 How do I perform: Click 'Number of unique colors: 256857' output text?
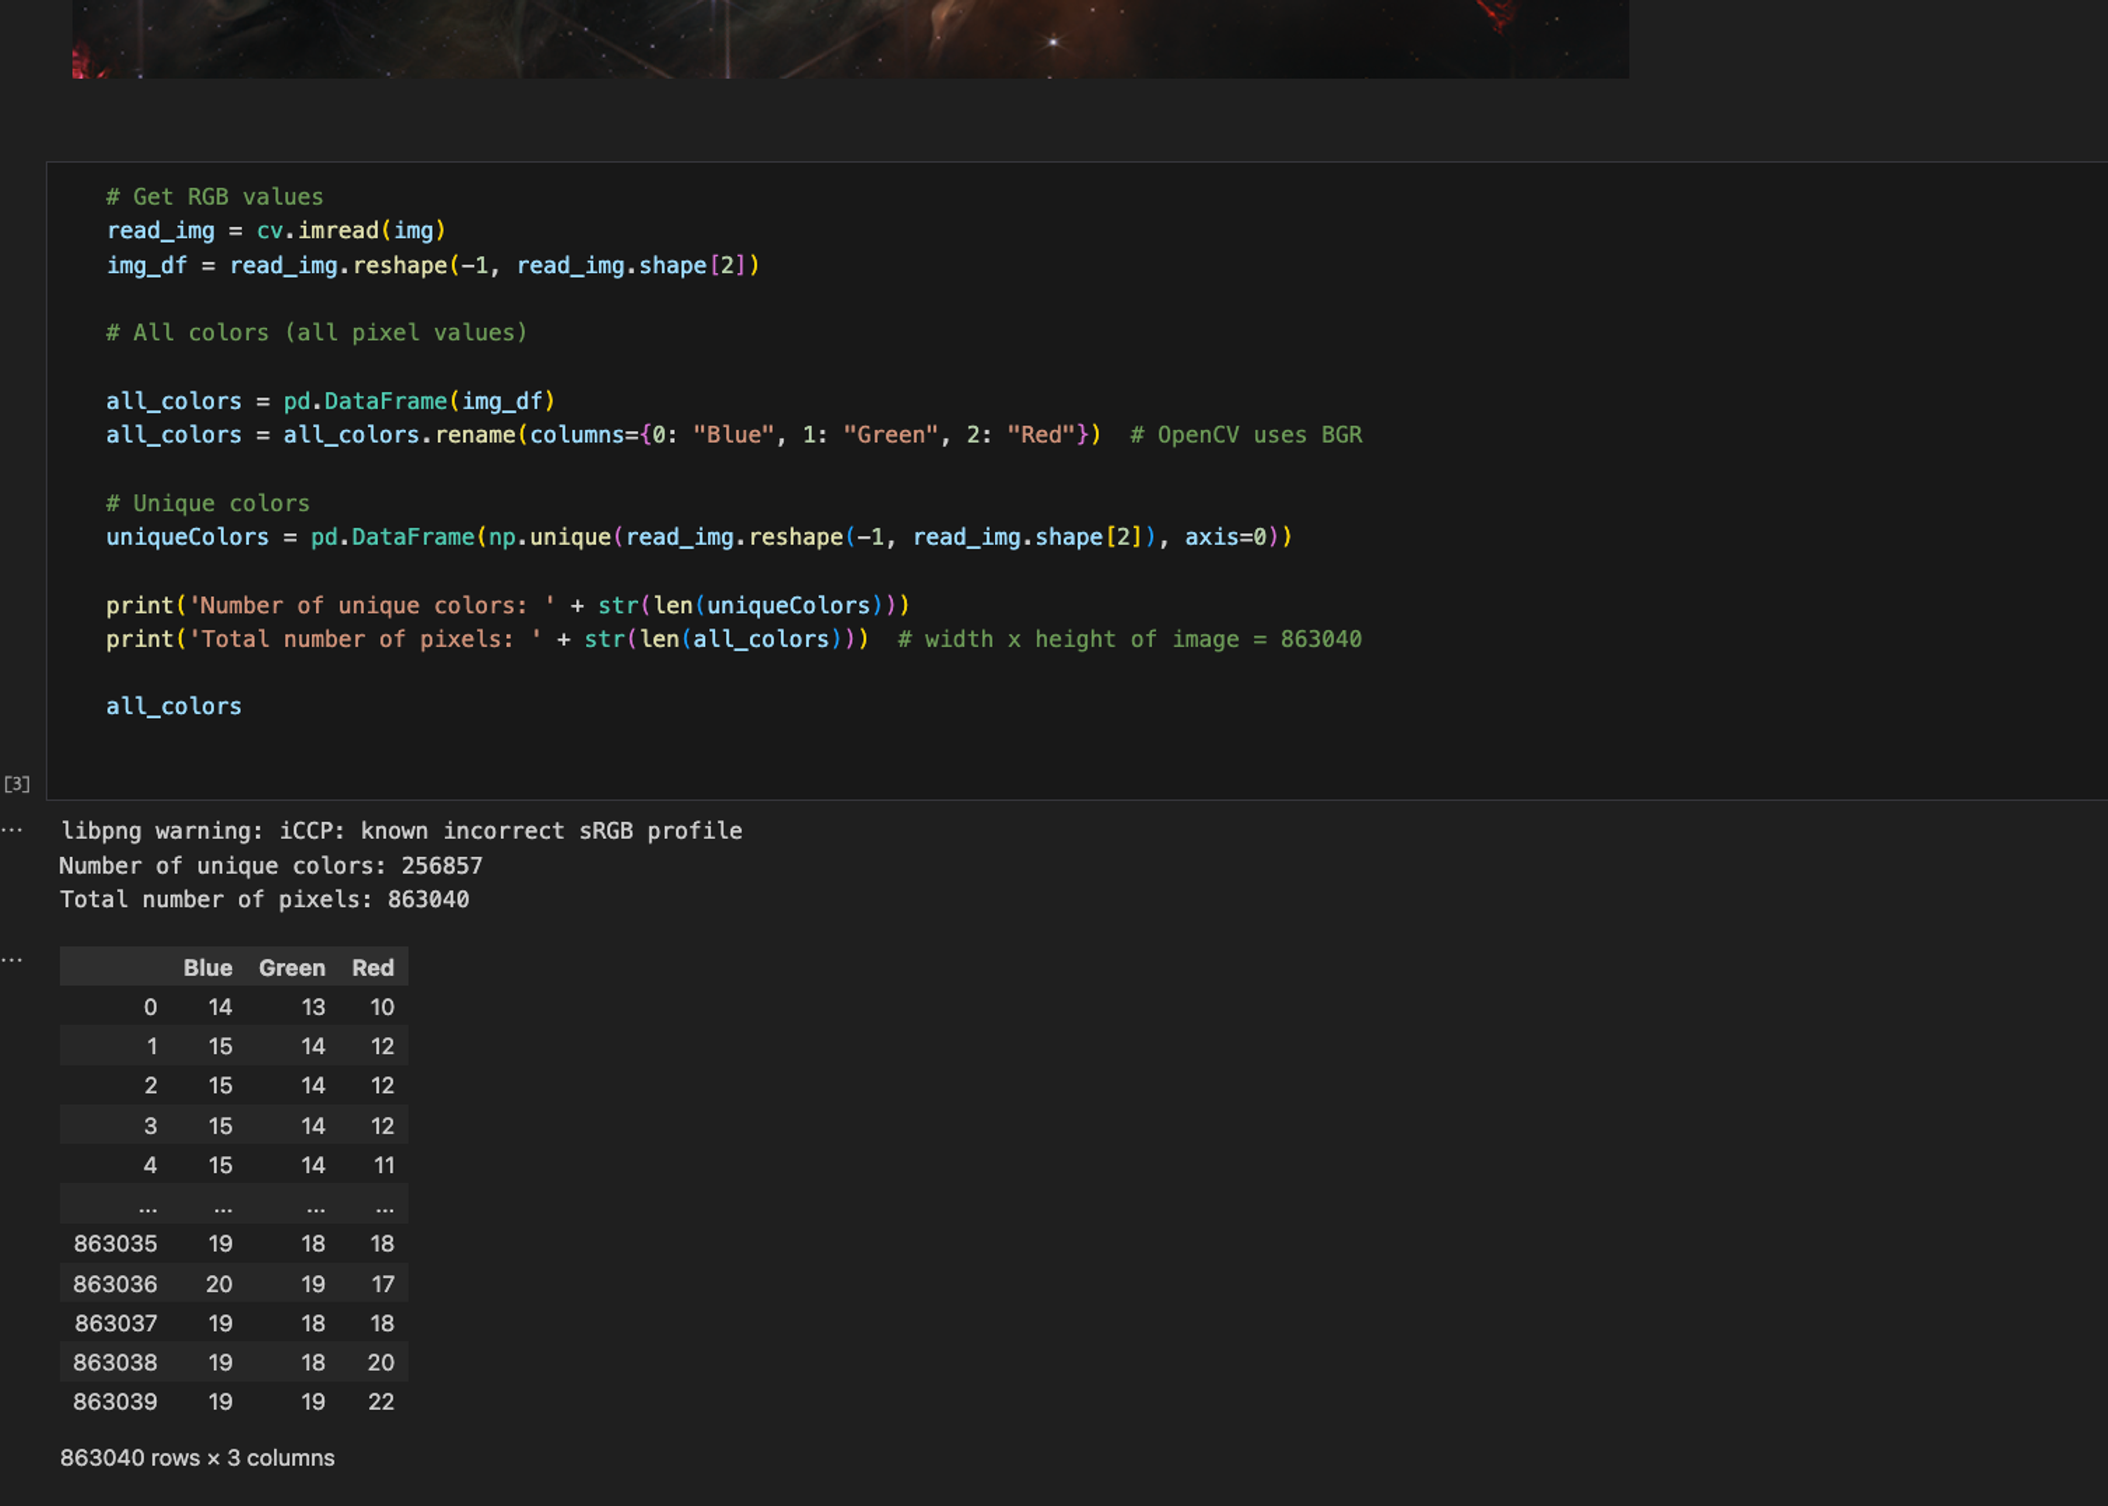(270, 865)
